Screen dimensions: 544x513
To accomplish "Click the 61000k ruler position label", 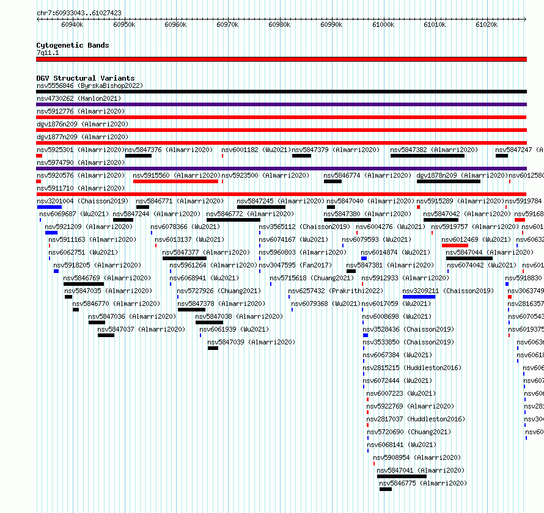I will [x=383, y=24].
